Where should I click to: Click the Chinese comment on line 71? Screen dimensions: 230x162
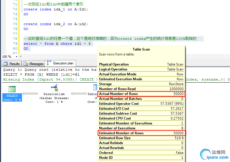tap(53, 4)
